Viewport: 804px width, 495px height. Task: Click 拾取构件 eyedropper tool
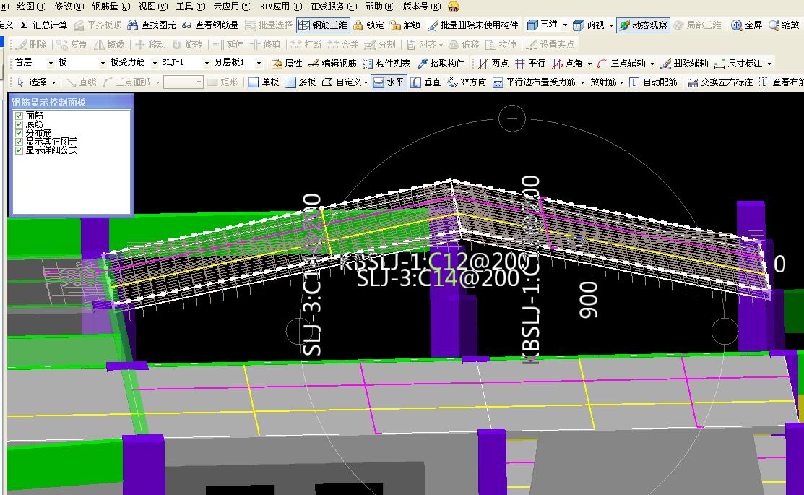click(x=441, y=64)
